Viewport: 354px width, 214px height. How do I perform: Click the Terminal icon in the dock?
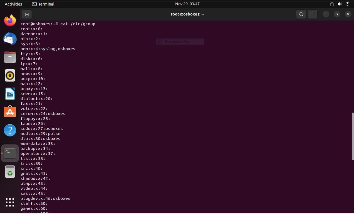pyautogui.click(x=10, y=153)
